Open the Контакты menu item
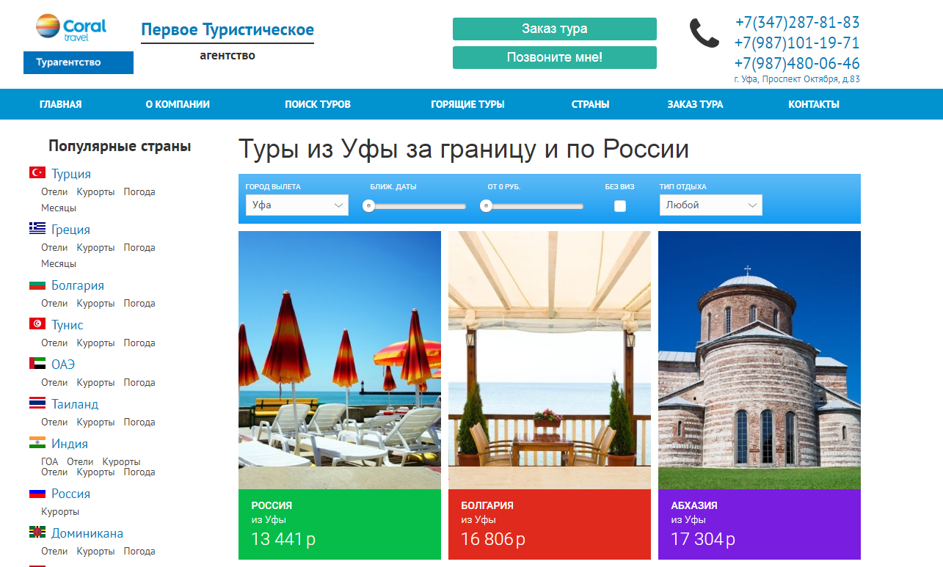 pos(814,104)
